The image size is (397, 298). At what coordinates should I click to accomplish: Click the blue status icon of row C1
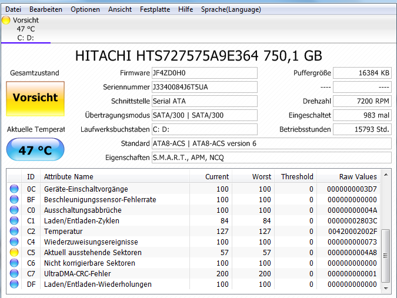click(x=14, y=220)
